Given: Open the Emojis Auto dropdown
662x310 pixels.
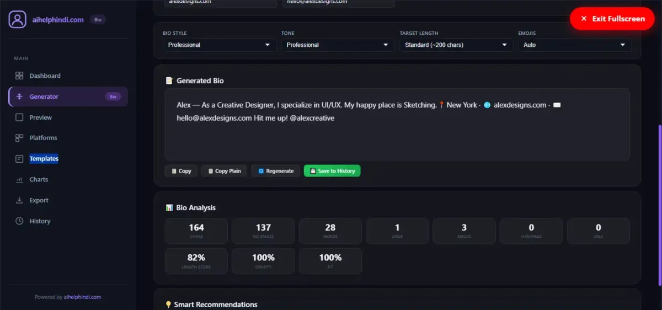Looking at the screenshot, I should [x=575, y=45].
